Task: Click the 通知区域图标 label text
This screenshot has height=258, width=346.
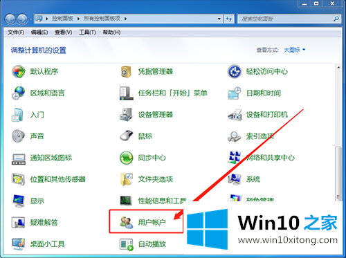Action: tap(51, 158)
